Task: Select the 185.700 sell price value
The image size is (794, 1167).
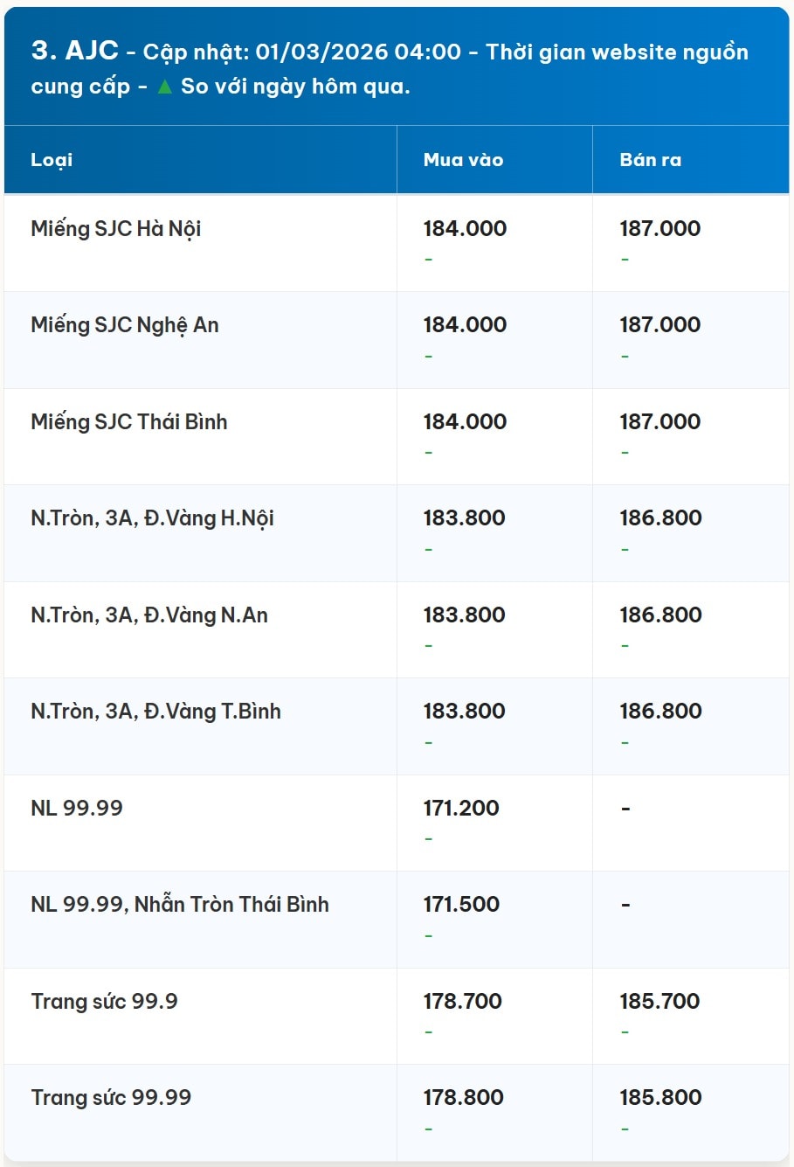Action: (659, 1002)
